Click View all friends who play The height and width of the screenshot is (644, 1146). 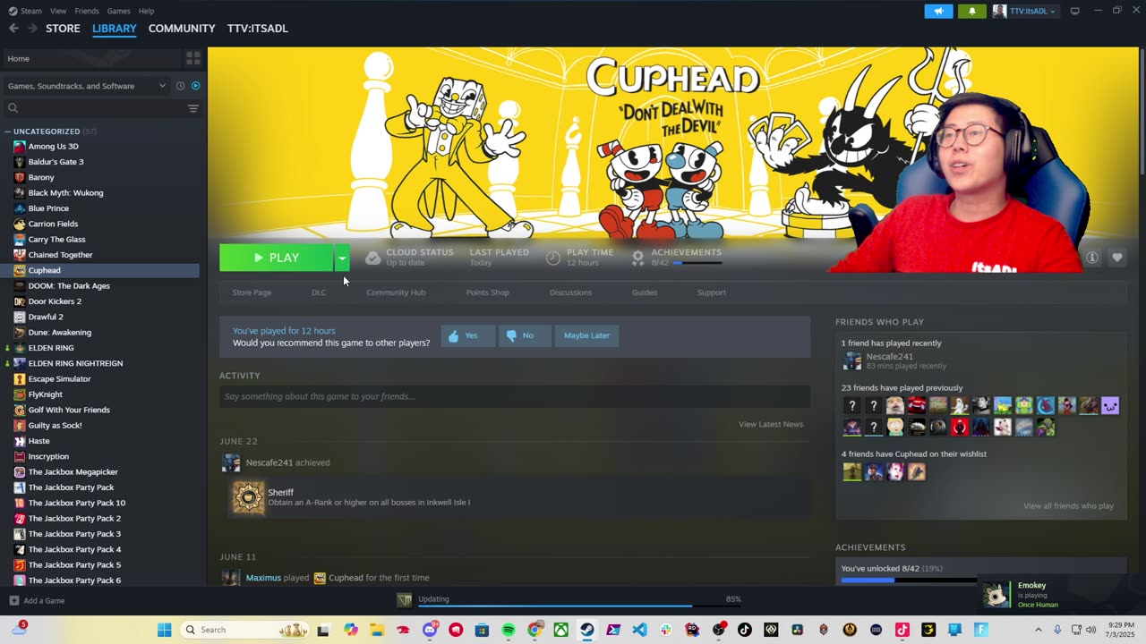1068,506
